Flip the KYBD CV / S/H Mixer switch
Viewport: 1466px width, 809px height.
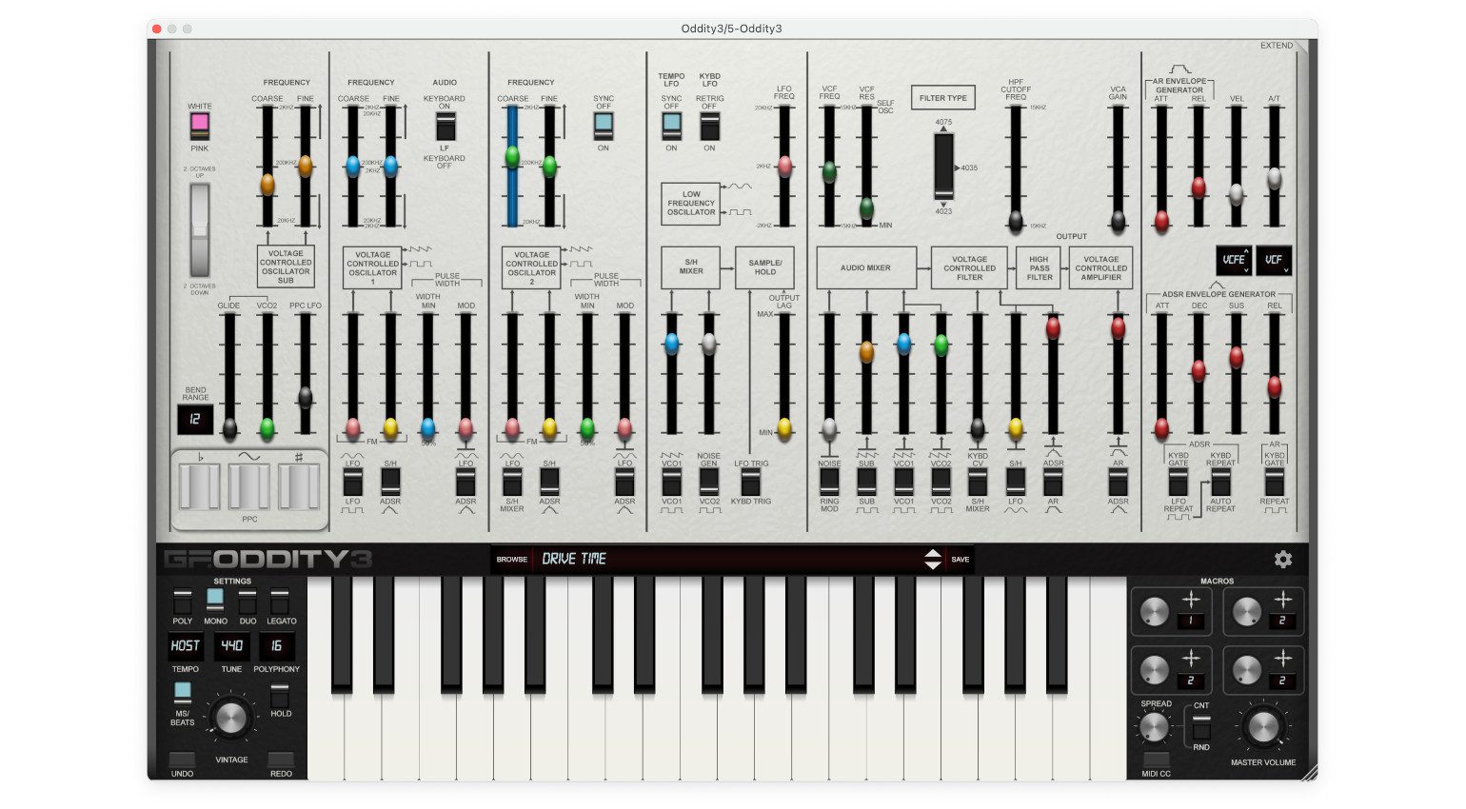[978, 482]
